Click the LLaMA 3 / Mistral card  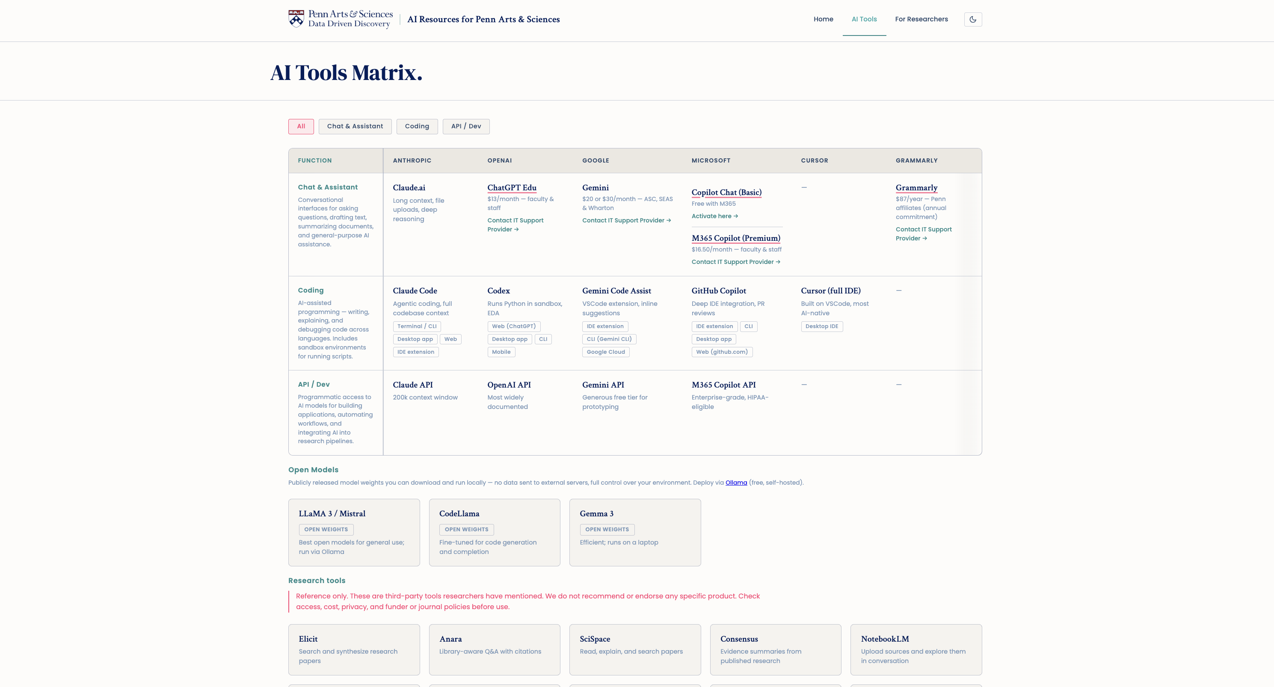click(x=354, y=532)
